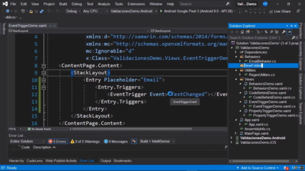Open the Project menu
Viewport: 305px width, 171px height.
coord(49,4)
